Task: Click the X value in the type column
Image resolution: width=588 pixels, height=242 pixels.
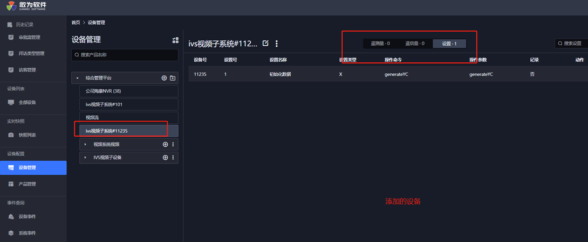Action: [340, 74]
